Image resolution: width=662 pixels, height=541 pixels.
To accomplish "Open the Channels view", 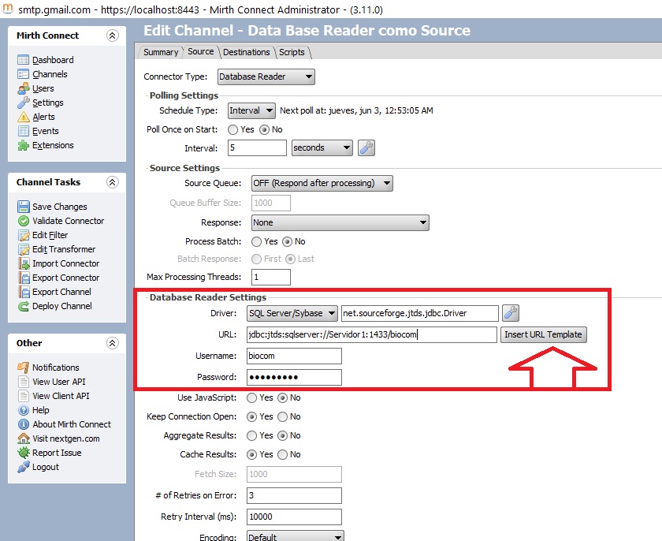I will [x=48, y=73].
